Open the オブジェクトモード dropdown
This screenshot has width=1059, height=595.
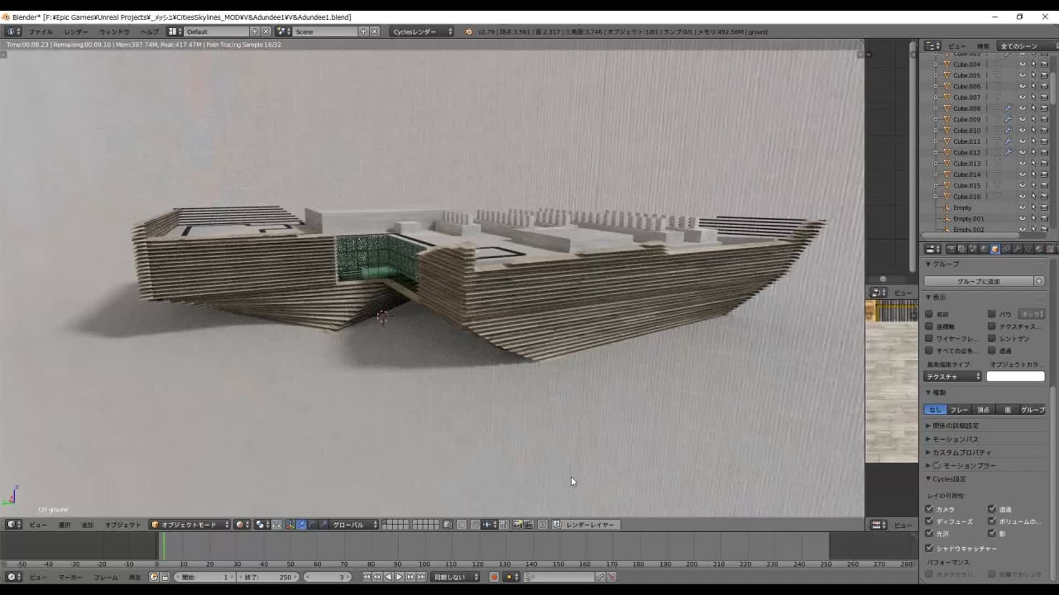coord(190,524)
